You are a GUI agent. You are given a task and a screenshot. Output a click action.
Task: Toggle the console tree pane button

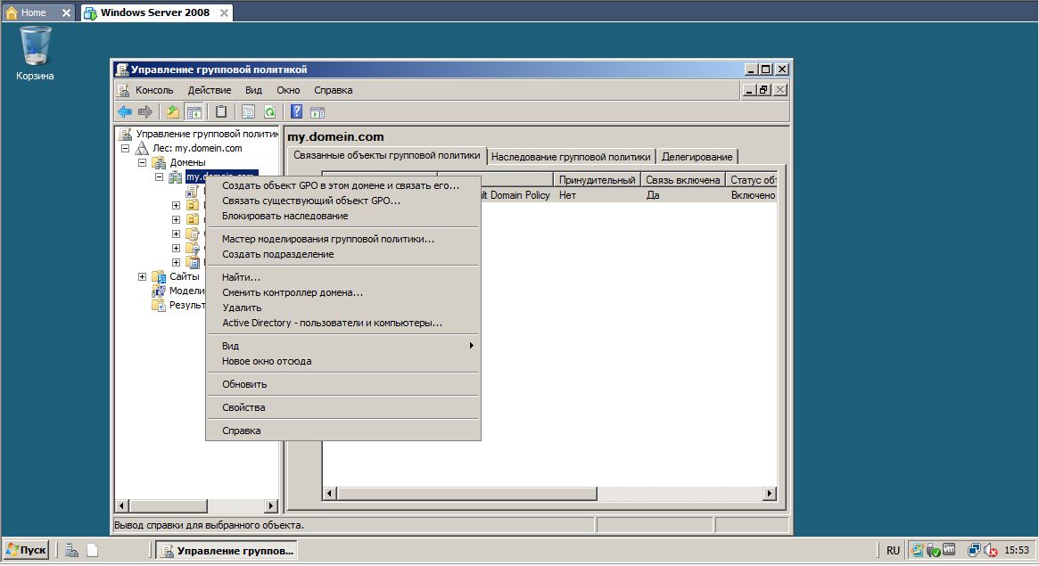[194, 112]
